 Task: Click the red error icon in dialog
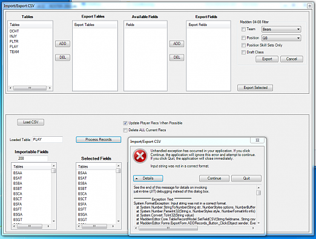[140, 156]
